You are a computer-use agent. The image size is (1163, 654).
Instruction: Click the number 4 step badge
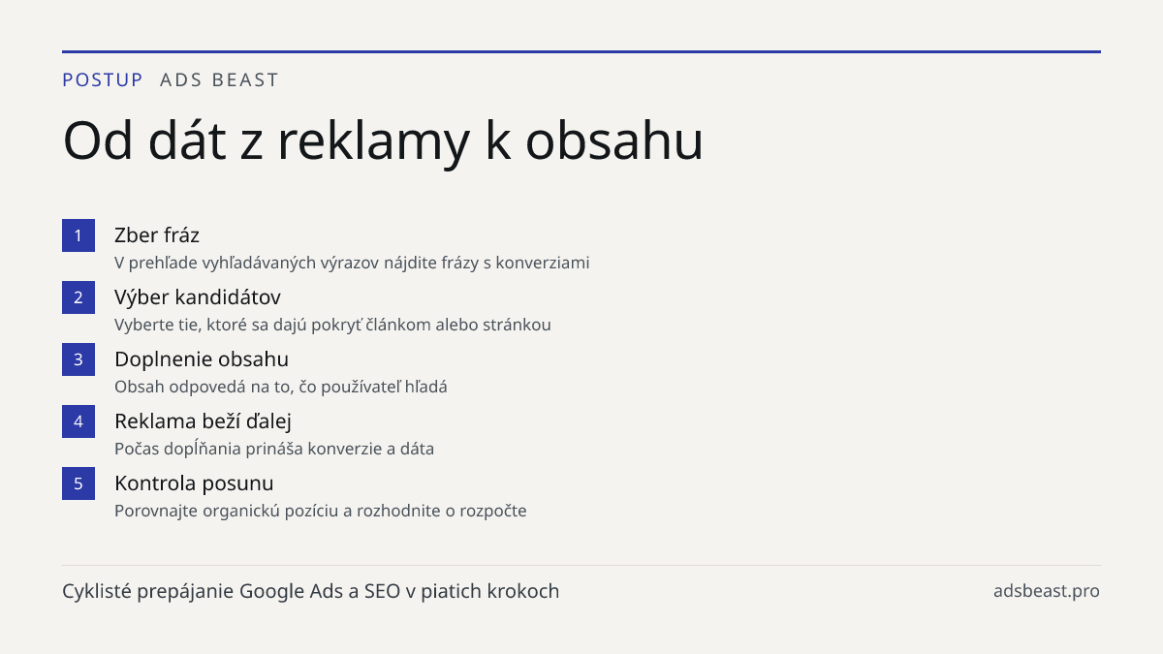pos(79,421)
